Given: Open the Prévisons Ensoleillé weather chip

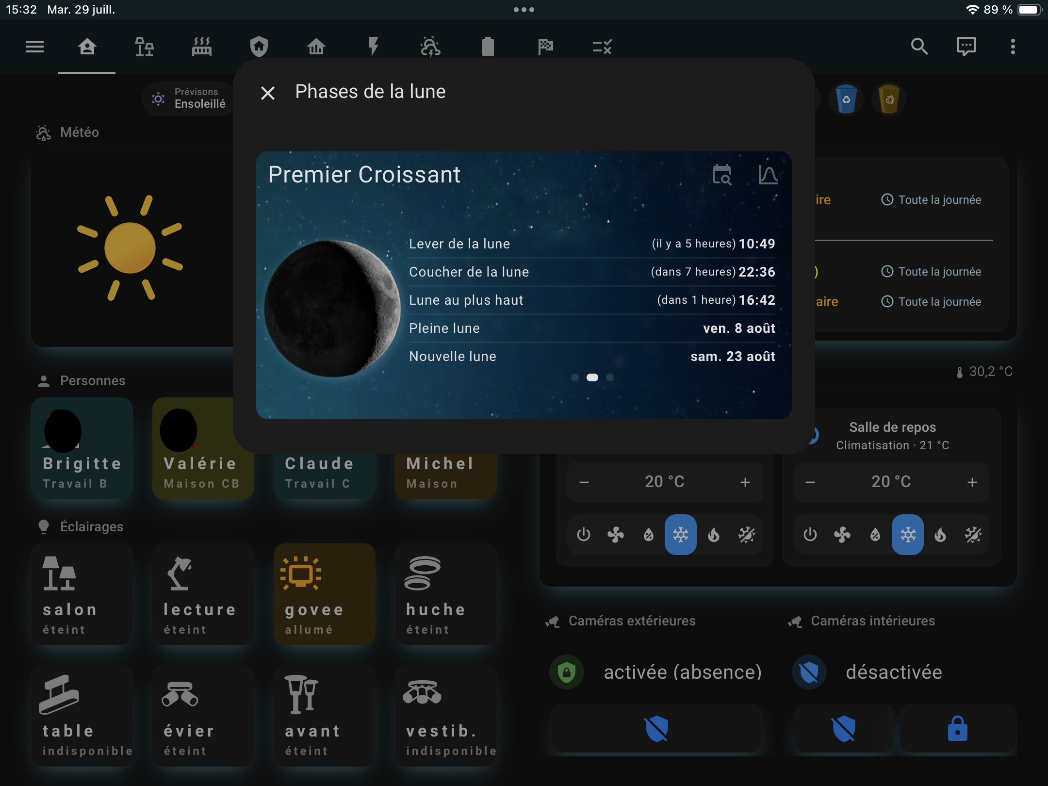Looking at the screenshot, I should (x=189, y=98).
